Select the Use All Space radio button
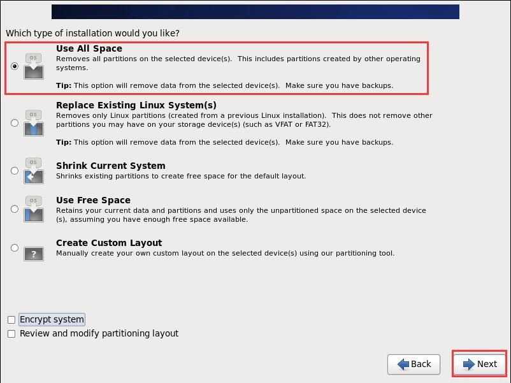The image size is (511, 383). [x=15, y=66]
